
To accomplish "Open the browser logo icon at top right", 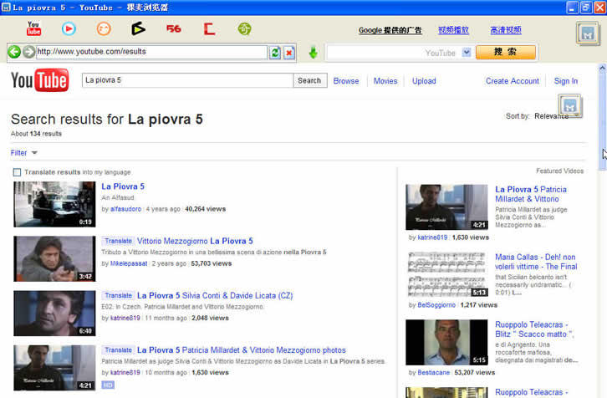I will point(588,33).
